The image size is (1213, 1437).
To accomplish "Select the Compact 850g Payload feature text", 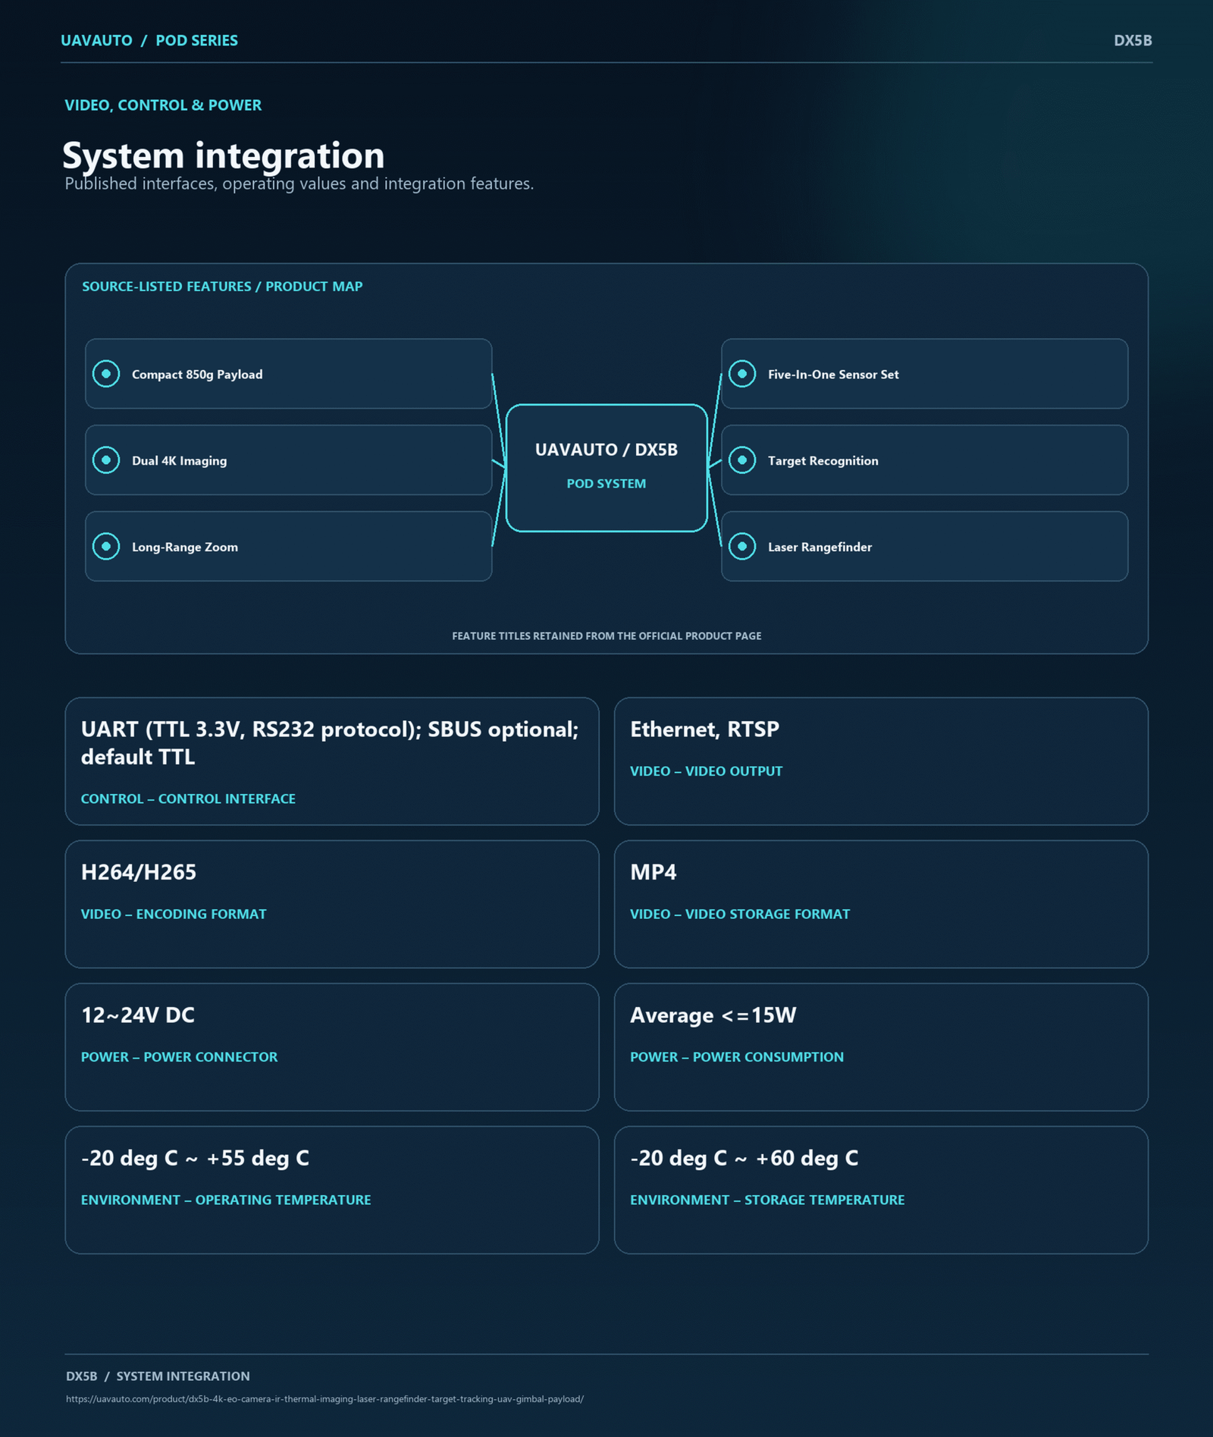I will [197, 375].
